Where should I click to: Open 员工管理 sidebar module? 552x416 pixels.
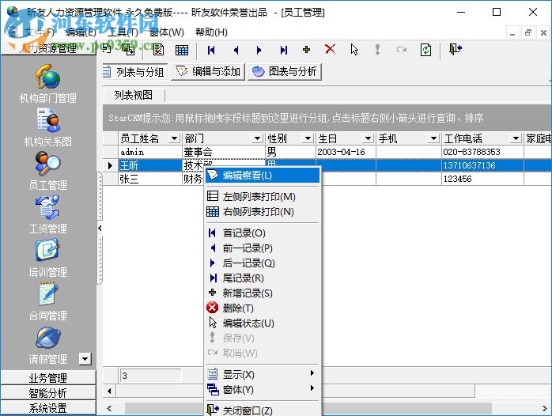coord(48,171)
